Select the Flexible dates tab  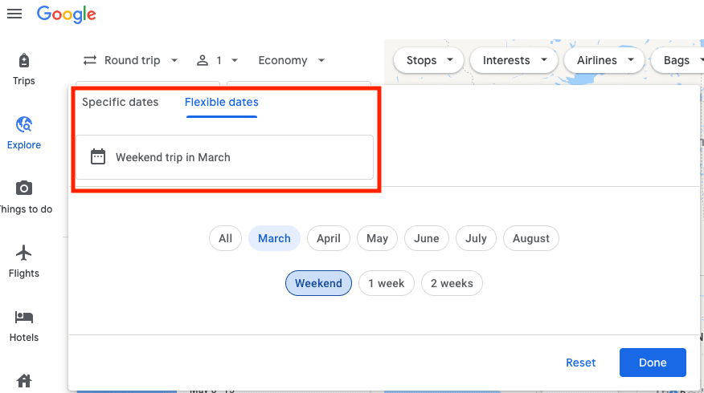[x=222, y=102]
